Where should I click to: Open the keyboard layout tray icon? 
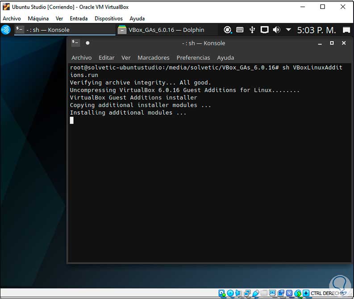coord(240,30)
